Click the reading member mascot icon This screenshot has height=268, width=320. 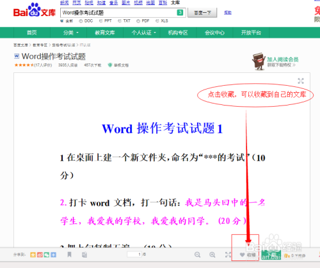[x=259, y=61]
